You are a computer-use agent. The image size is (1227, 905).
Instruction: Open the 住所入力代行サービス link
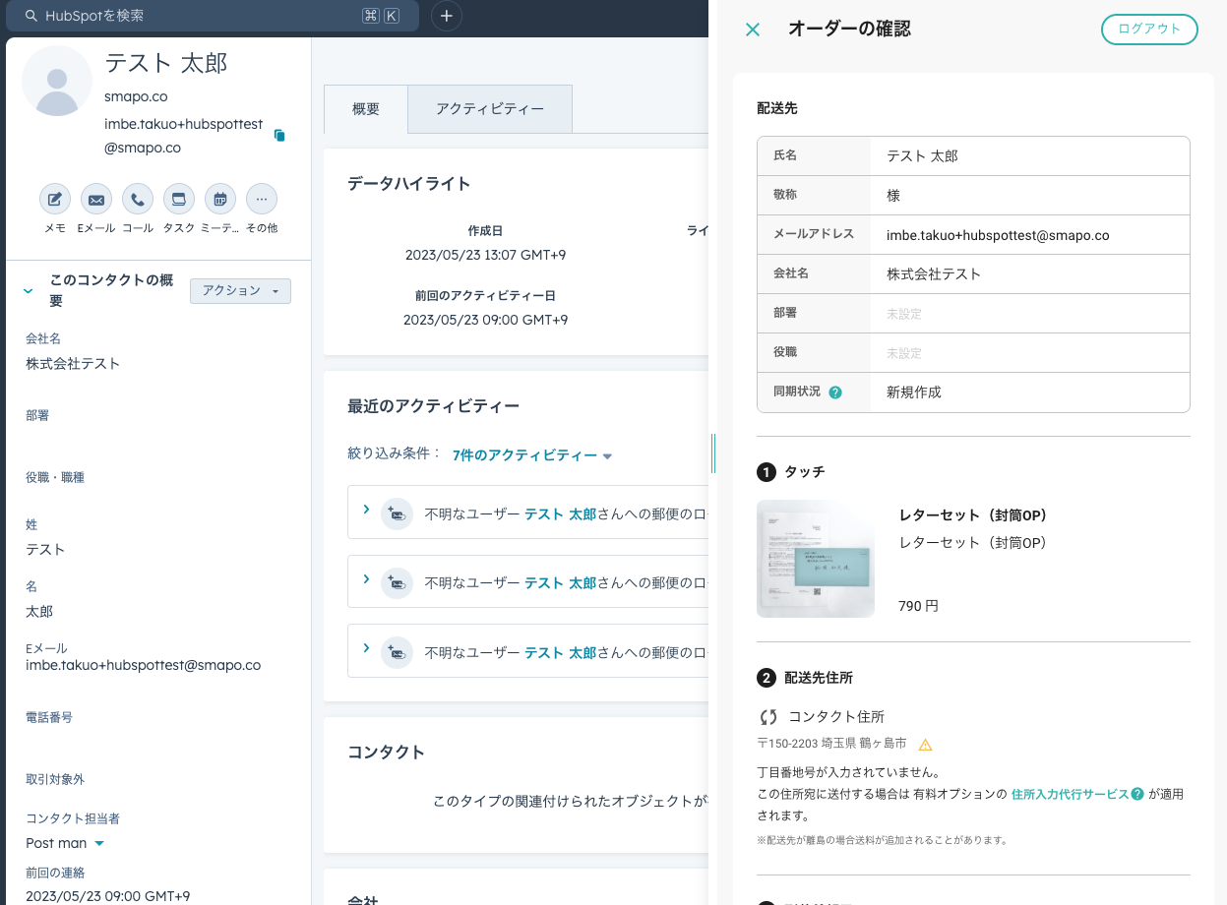tap(1070, 794)
